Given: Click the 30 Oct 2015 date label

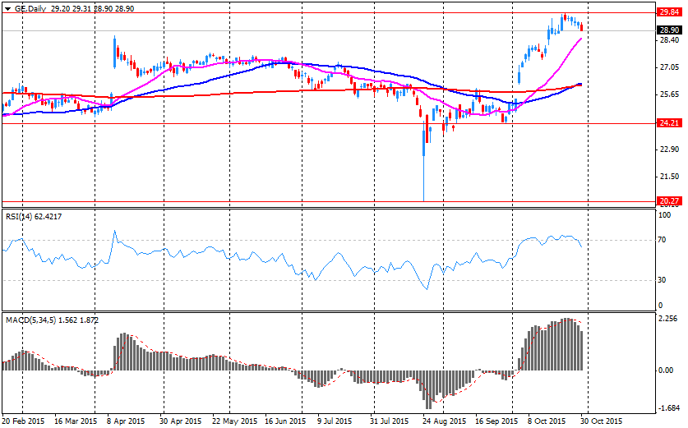Looking at the screenshot, I should [601, 421].
